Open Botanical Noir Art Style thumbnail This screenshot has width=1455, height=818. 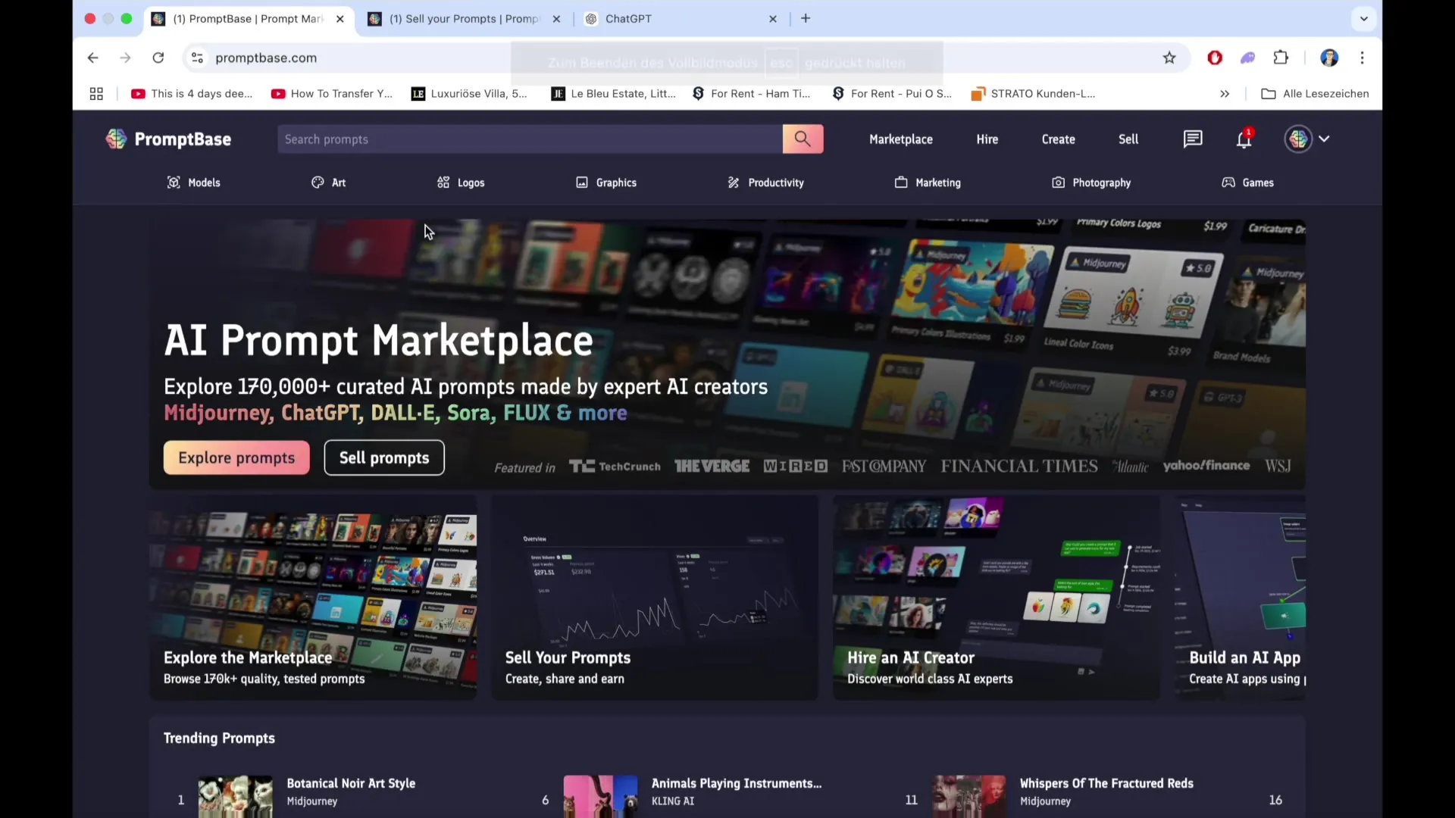pyautogui.click(x=235, y=796)
